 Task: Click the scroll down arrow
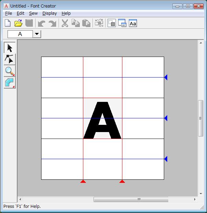201,193
